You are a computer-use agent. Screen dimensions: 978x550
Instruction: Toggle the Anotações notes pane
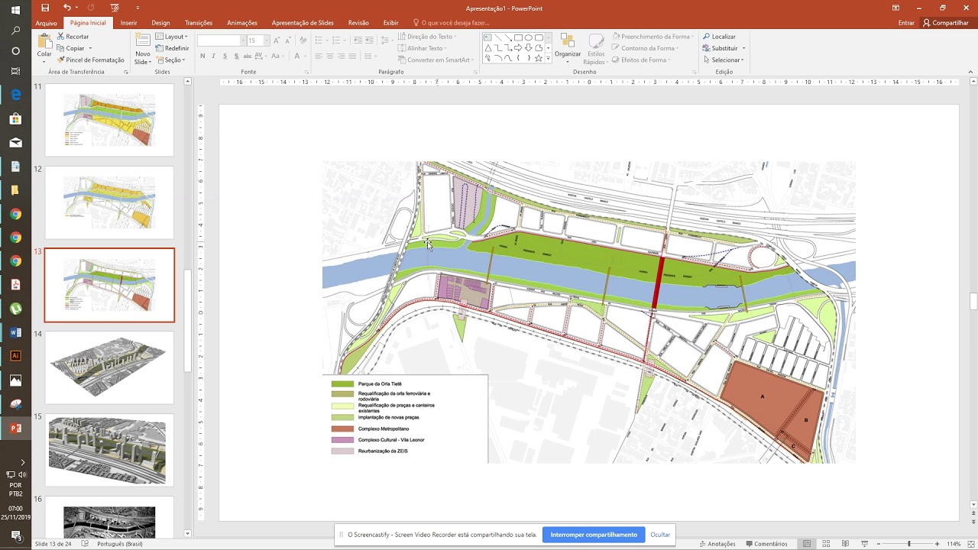pyautogui.click(x=717, y=544)
